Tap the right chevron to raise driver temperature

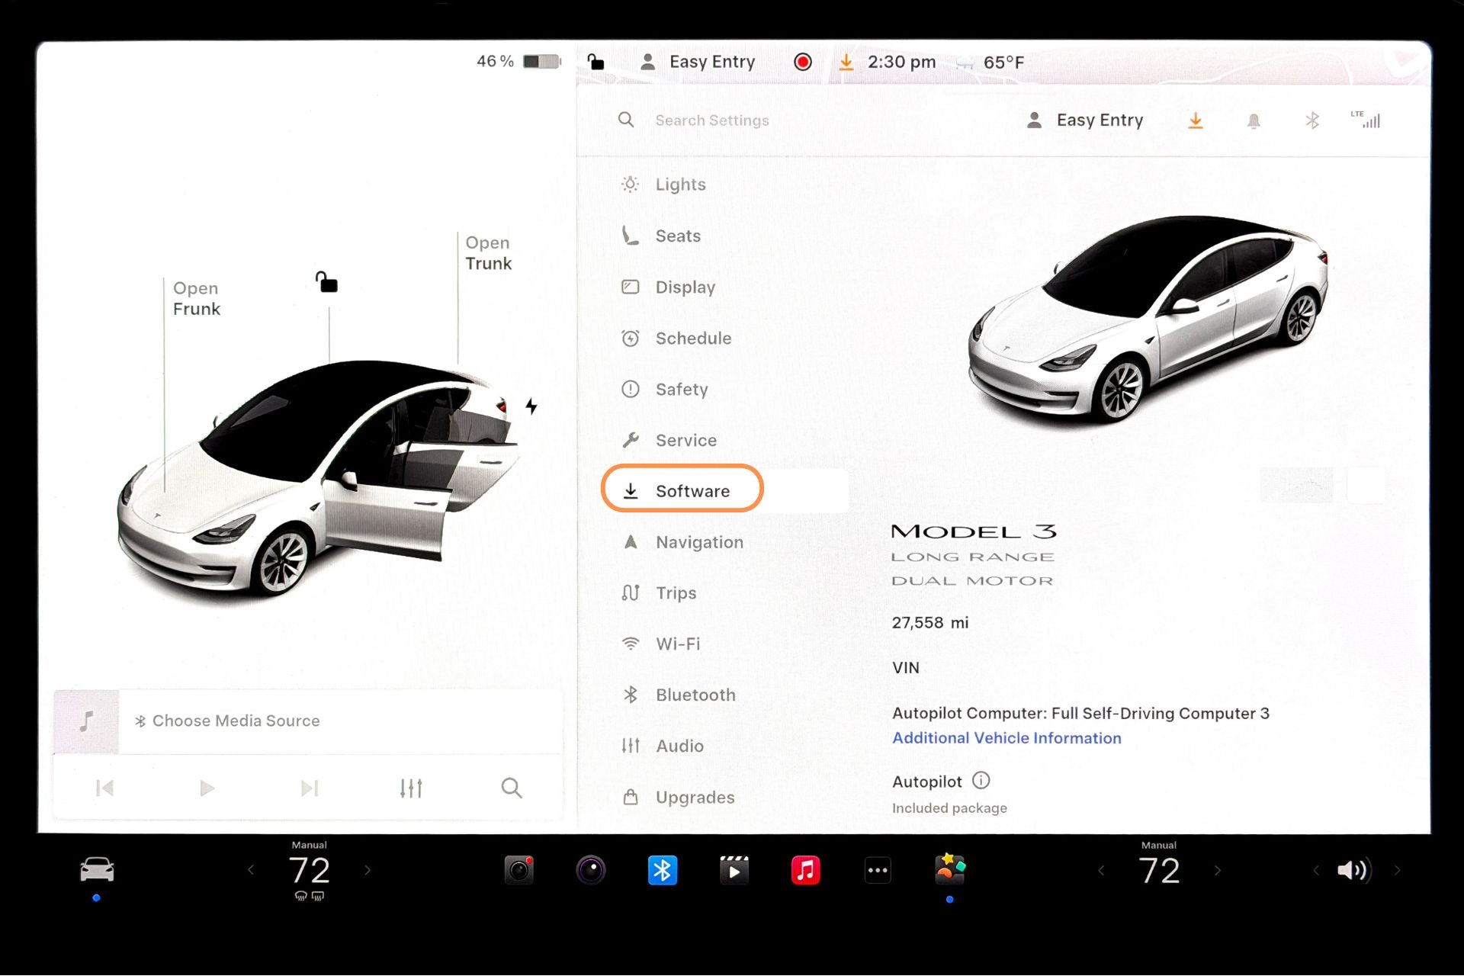pyautogui.click(x=368, y=869)
